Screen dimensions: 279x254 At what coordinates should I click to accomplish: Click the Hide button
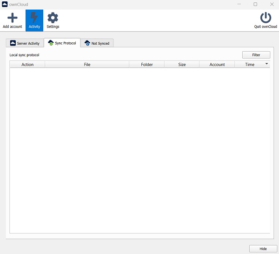pos(263,249)
